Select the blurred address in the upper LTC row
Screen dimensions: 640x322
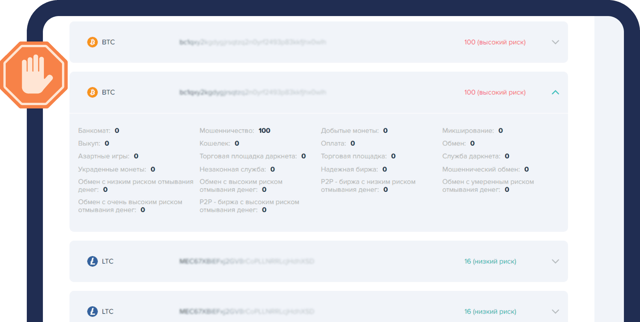point(247,261)
